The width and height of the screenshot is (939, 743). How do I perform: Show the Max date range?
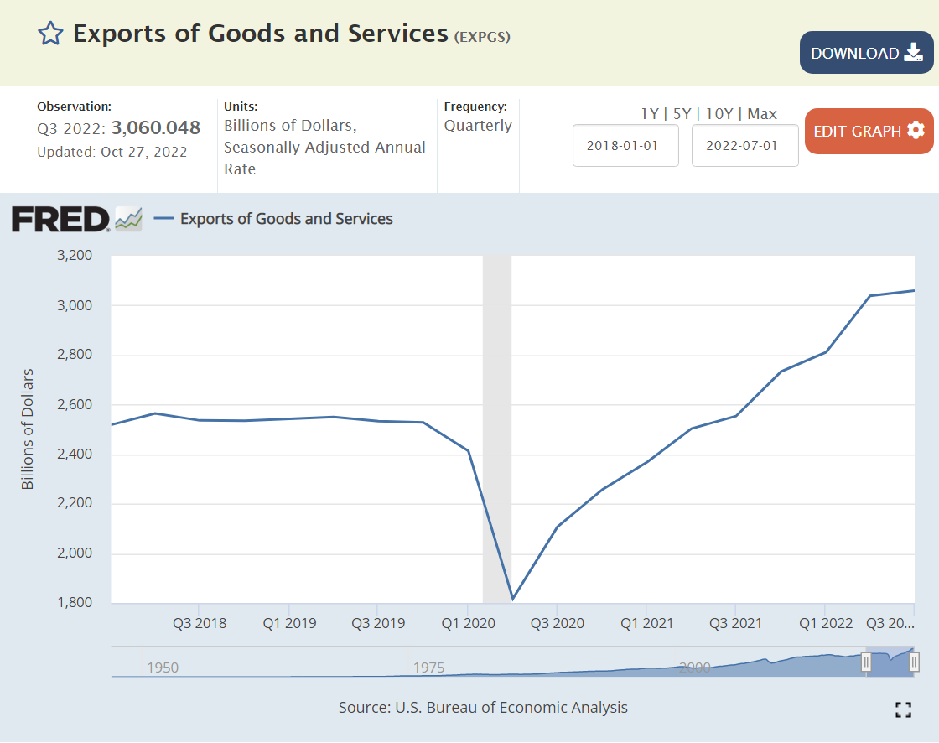pos(762,114)
